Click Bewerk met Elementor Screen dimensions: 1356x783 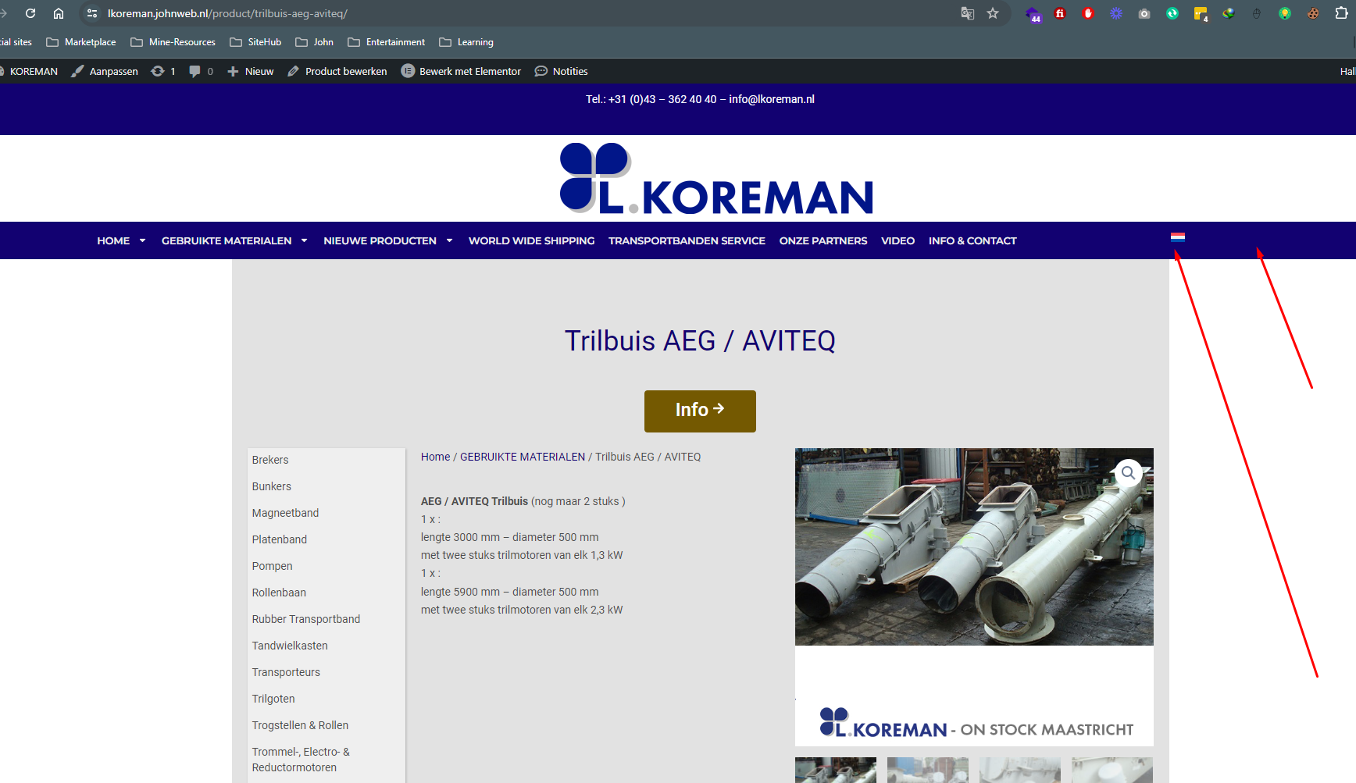point(461,71)
